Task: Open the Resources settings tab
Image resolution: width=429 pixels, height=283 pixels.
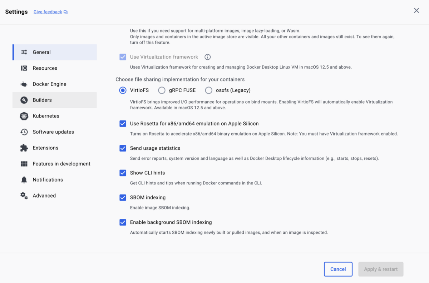Action: [55, 68]
